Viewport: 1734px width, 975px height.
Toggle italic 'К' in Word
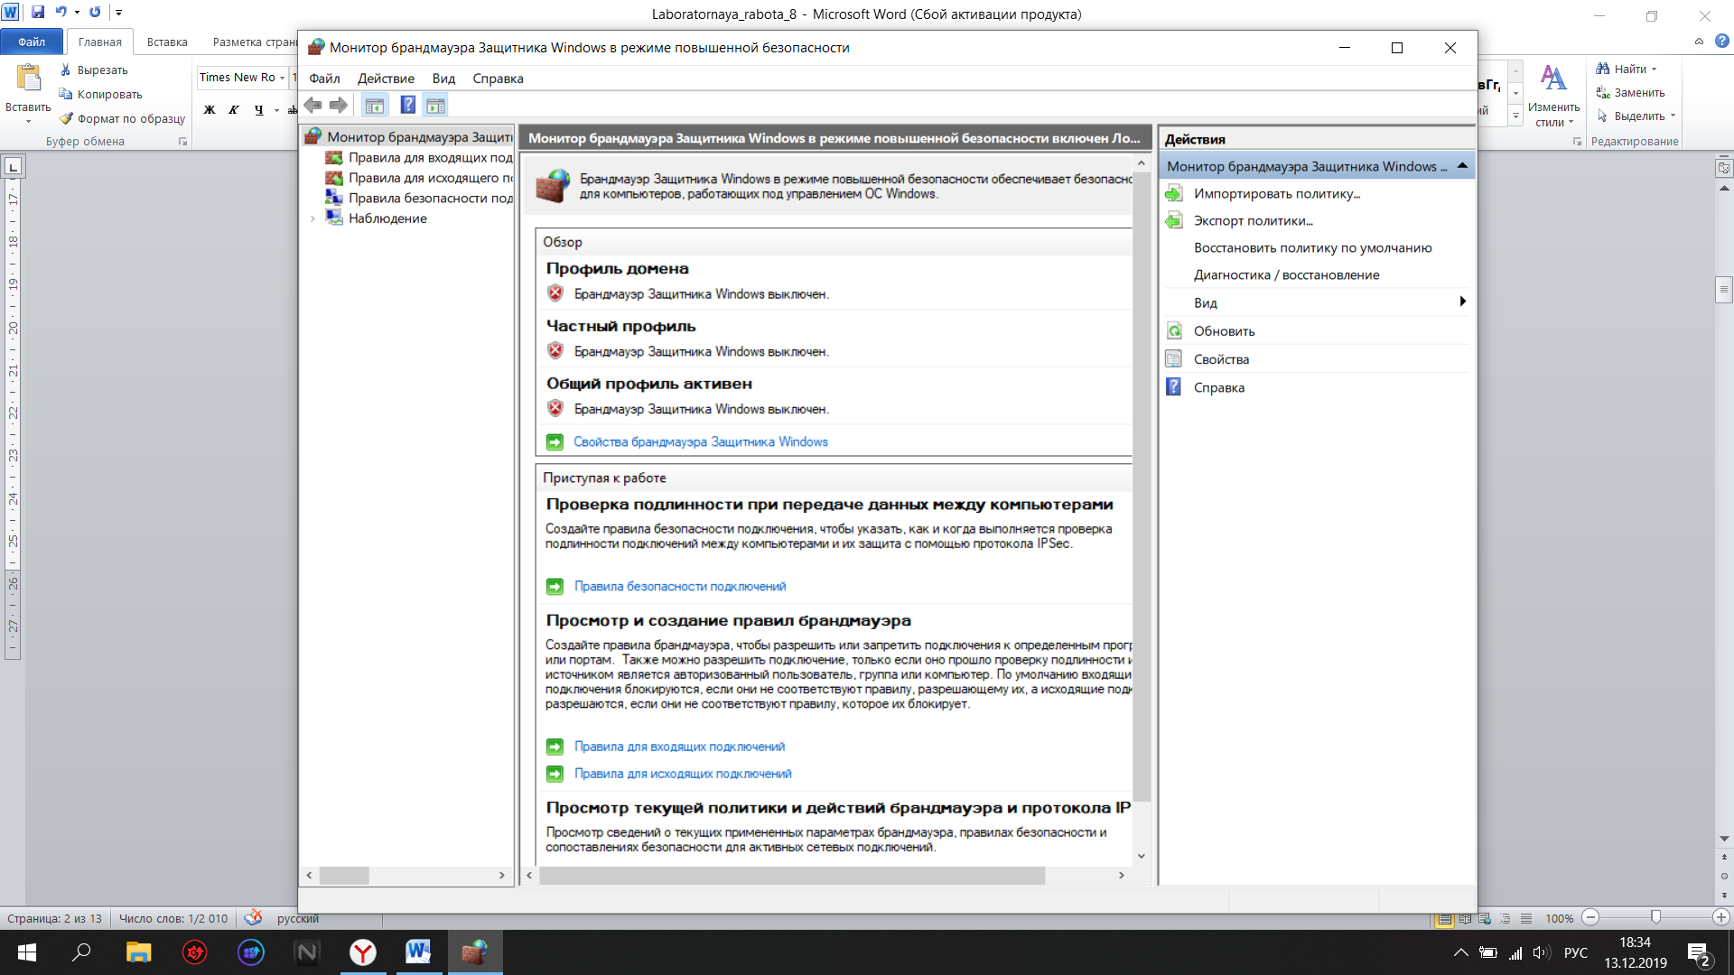234,110
